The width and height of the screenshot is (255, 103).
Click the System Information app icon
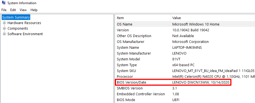pyautogui.click(x=4, y=2)
